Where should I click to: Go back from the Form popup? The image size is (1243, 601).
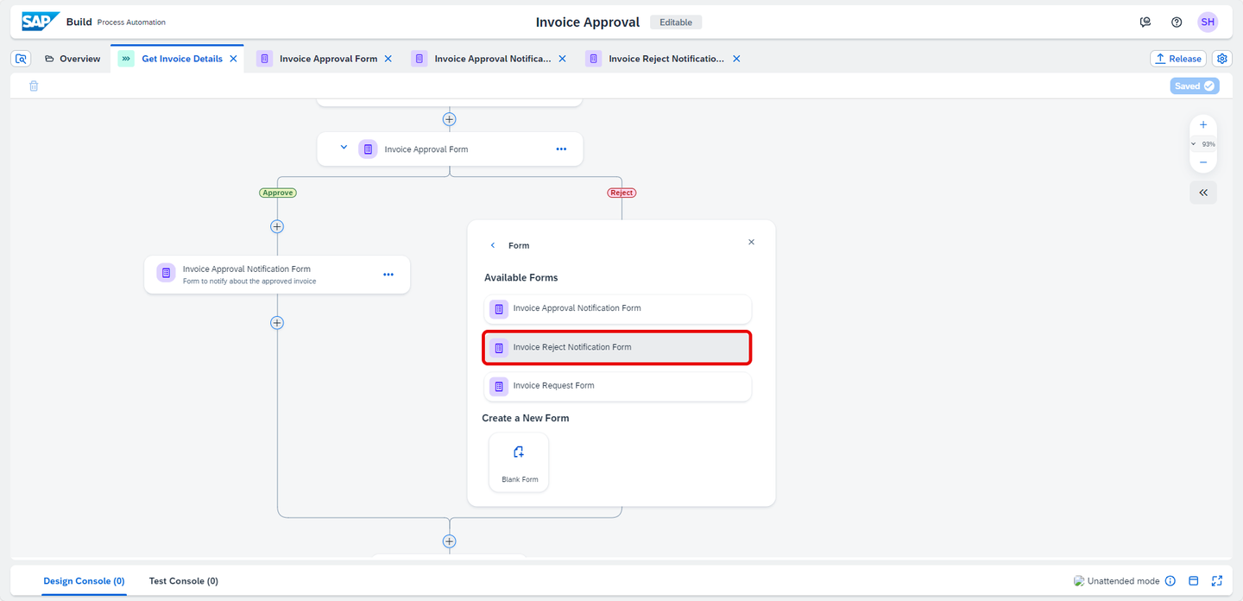coord(493,245)
